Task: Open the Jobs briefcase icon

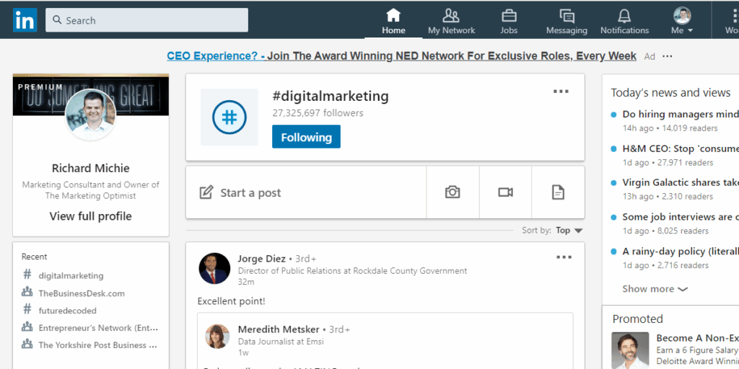Action: (509, 16)
